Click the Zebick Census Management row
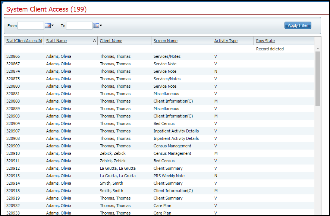The width and height of the screenshot is (330, 216). (x=172, y=153)
